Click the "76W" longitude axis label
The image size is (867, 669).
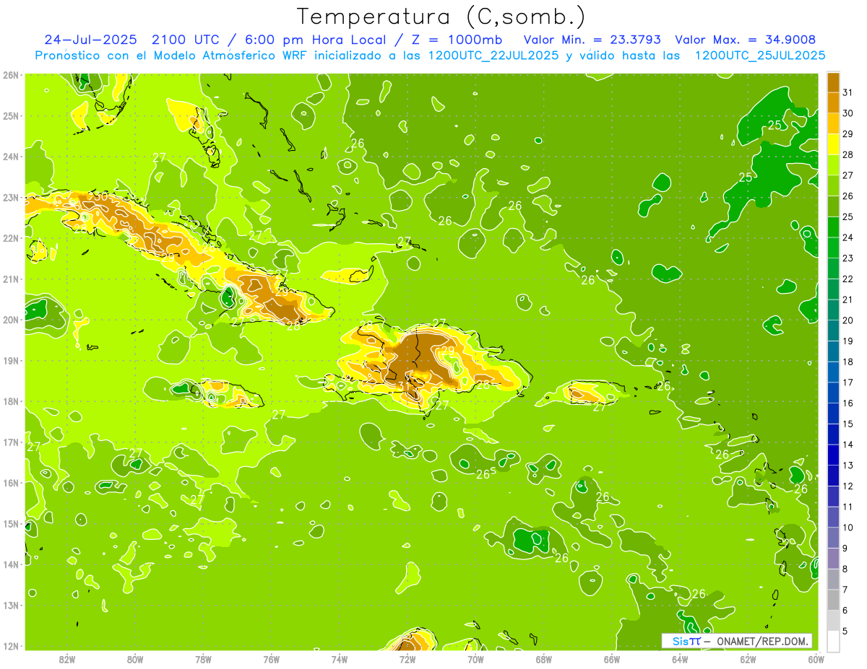click(272, 659)
